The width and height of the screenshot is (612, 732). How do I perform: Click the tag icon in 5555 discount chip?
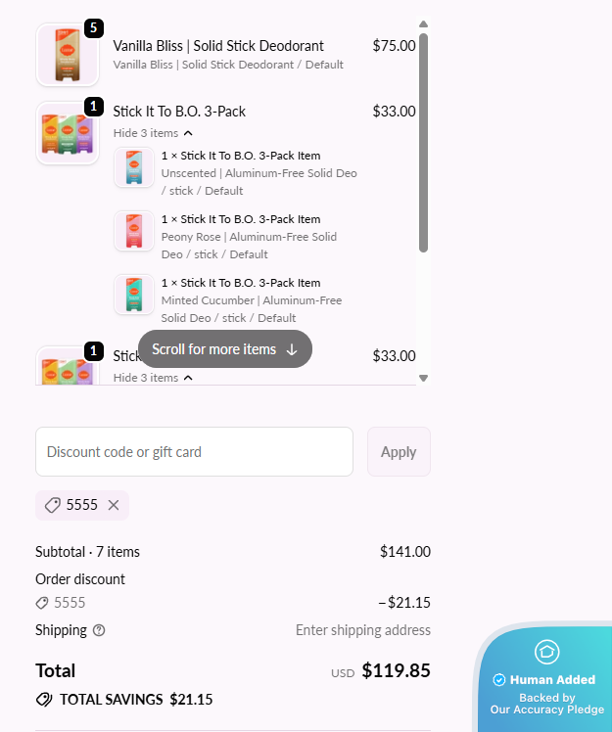point(52,505)
